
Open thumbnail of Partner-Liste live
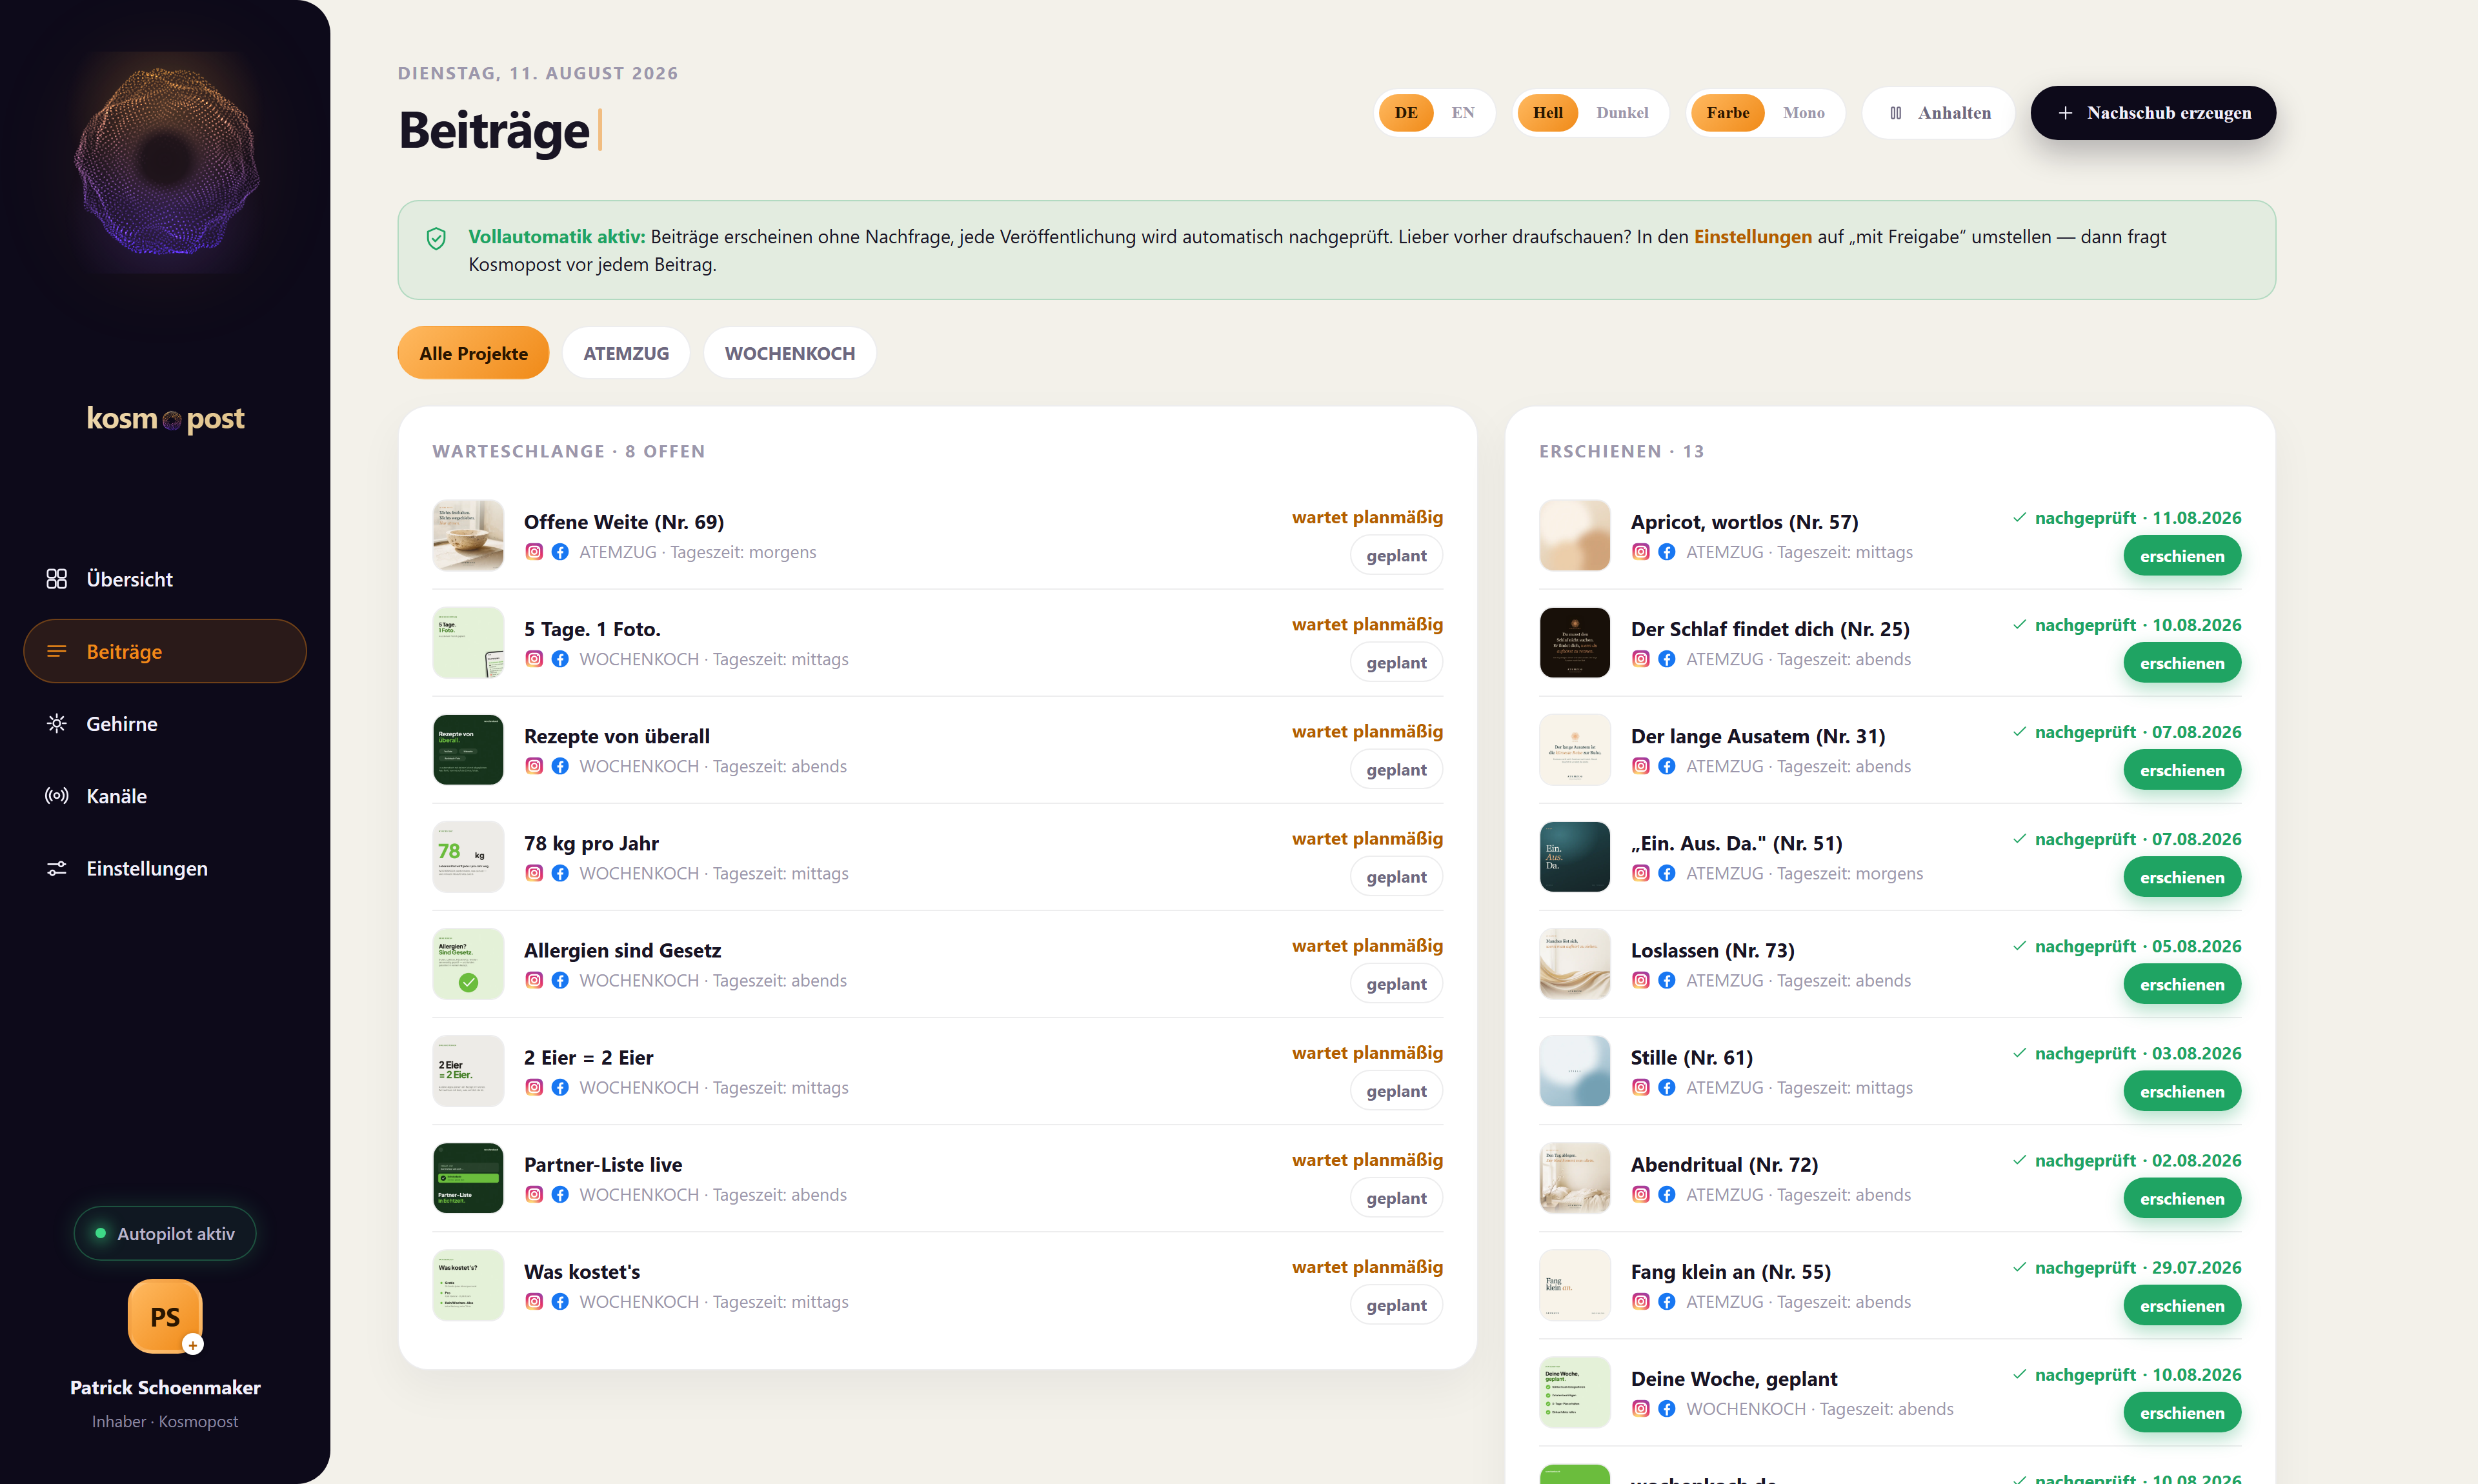pos(468,1178)
